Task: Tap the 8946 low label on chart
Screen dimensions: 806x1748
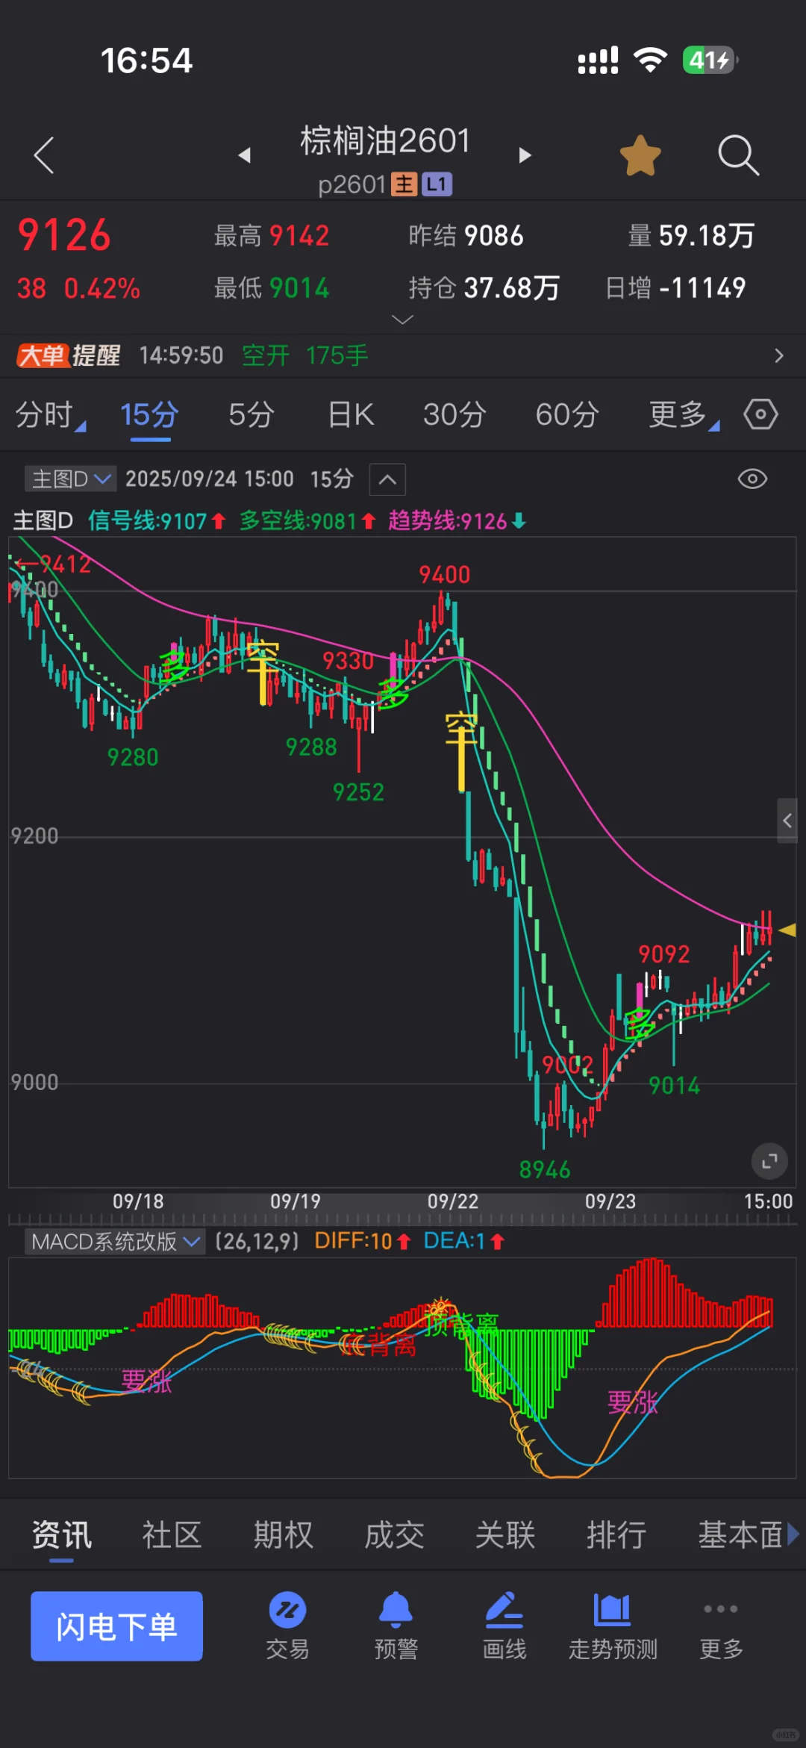Action: (545, 1169)
